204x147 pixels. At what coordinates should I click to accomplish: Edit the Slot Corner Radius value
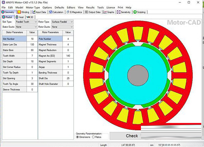(x=32, y=67)
